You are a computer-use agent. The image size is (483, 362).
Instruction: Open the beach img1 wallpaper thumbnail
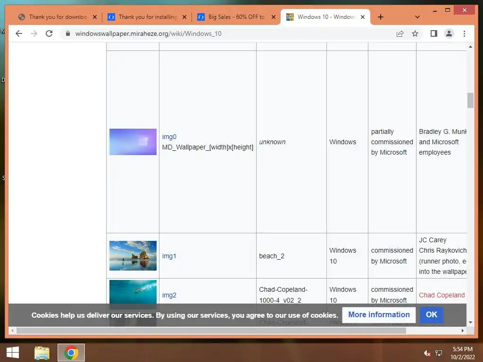[x=133, y=255]
